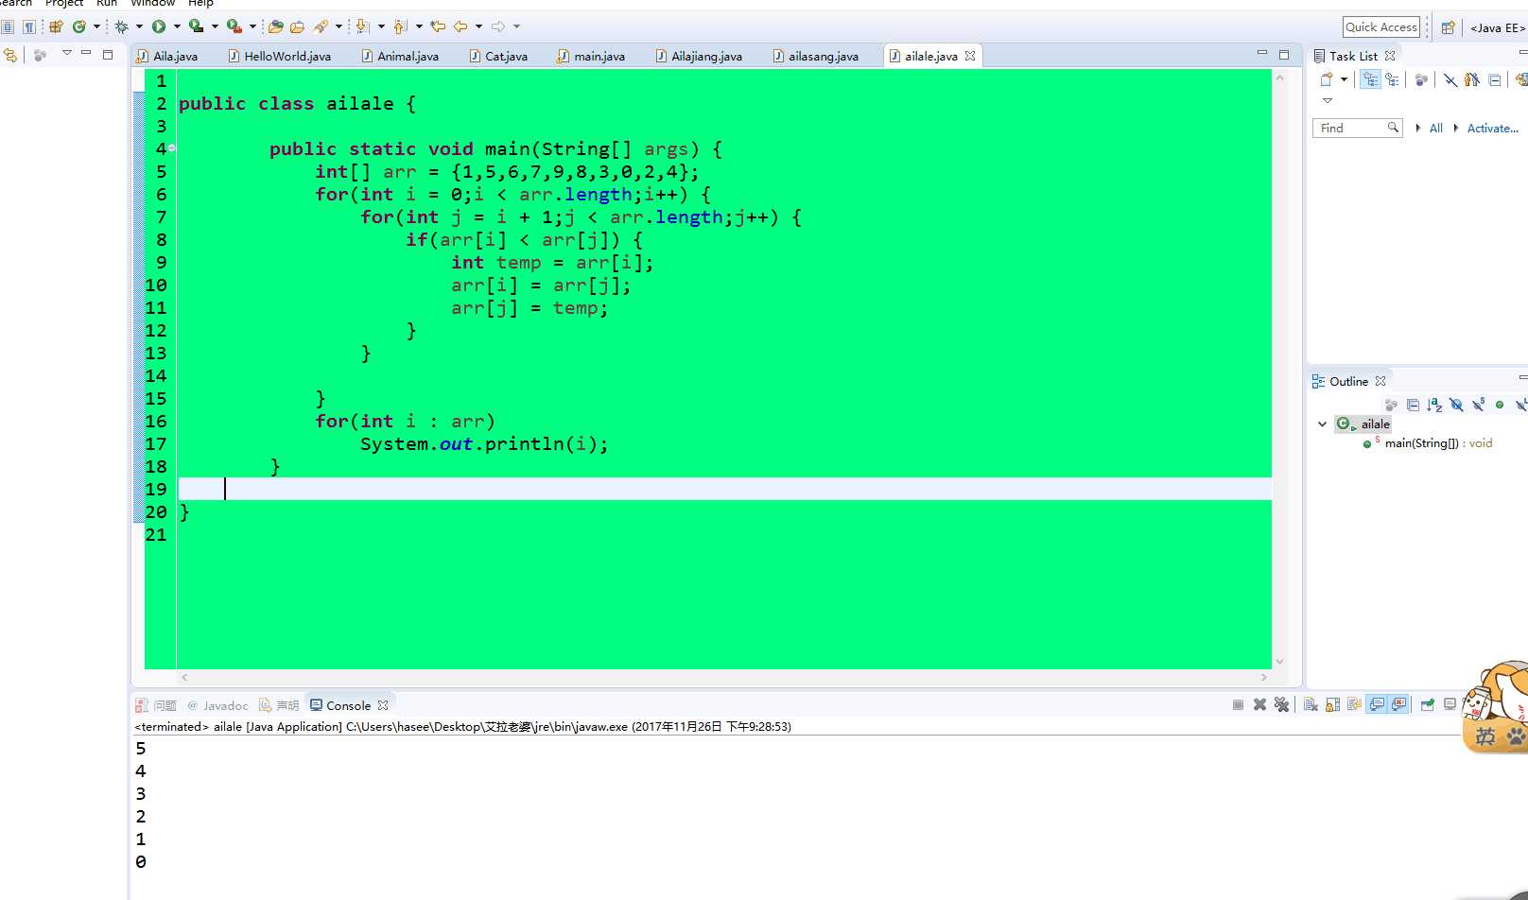Toggle Block Selection Mode
Image resolution: width=1528 pixels, height=900 pixels.
tap(9, 26)
